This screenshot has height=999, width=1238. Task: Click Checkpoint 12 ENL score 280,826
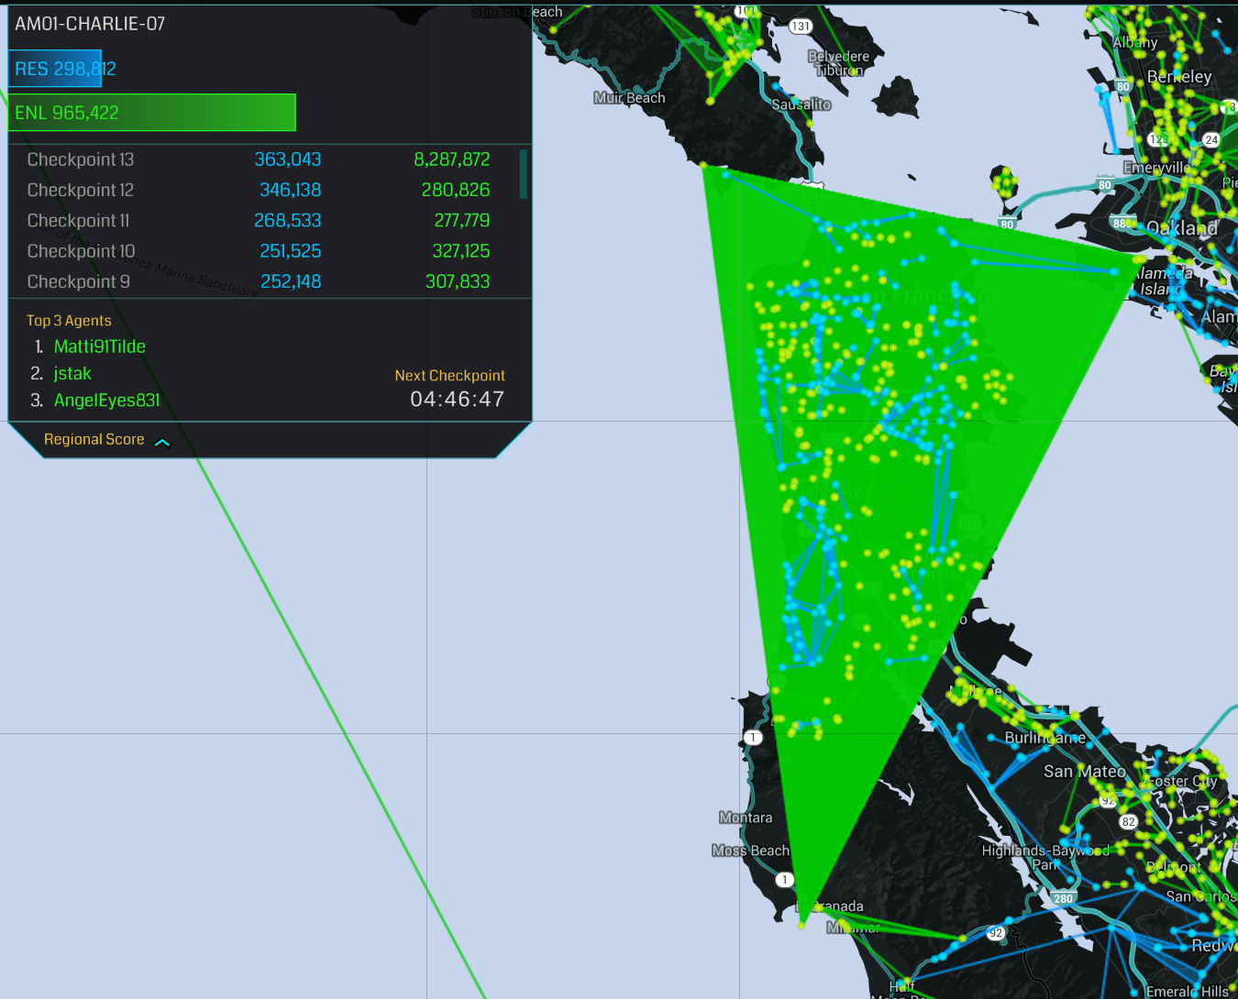click(x=456, y=190)
